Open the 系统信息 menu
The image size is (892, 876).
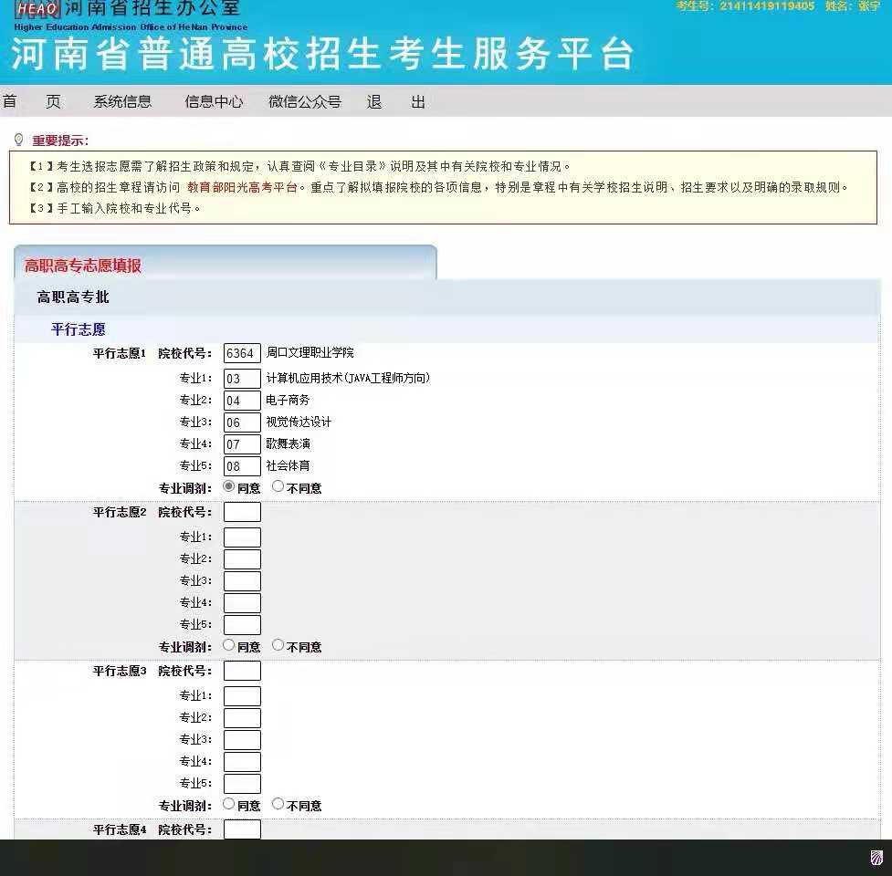122,101
